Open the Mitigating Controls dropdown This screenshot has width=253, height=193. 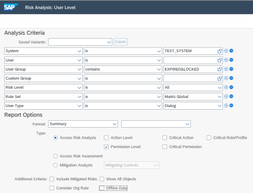point(155,165)
